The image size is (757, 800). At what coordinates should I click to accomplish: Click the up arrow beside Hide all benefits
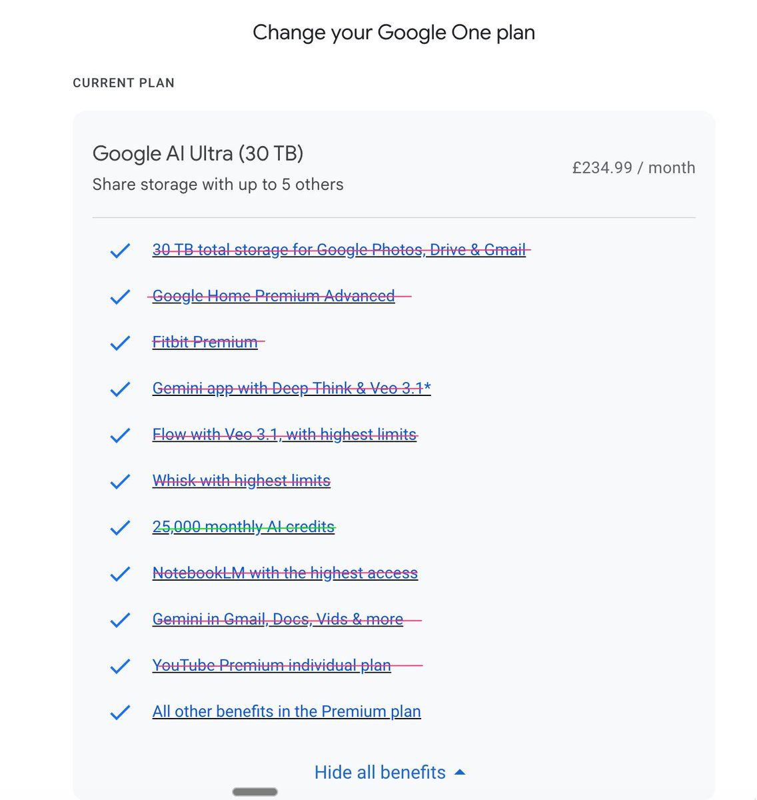point(459,772)
